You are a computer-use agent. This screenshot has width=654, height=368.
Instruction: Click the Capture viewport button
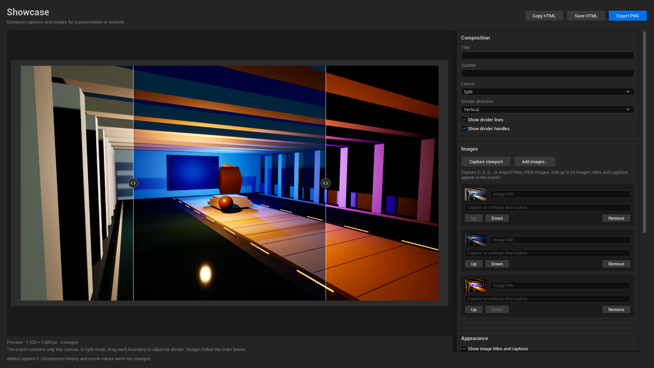(x=486, y=162)
